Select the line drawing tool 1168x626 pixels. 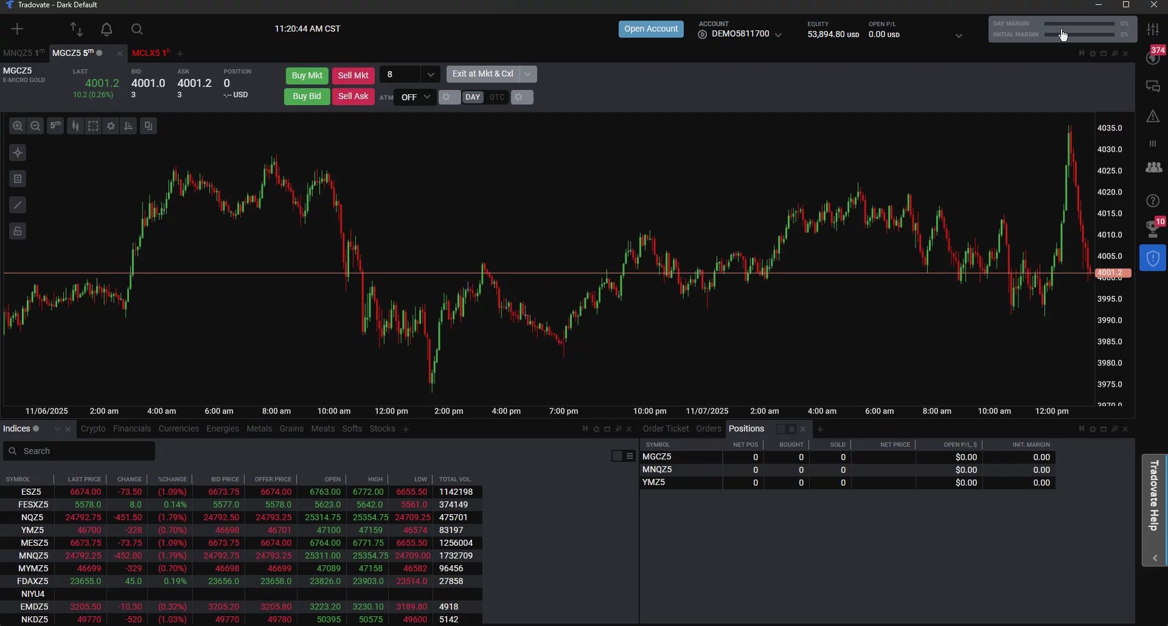(18, 205)
